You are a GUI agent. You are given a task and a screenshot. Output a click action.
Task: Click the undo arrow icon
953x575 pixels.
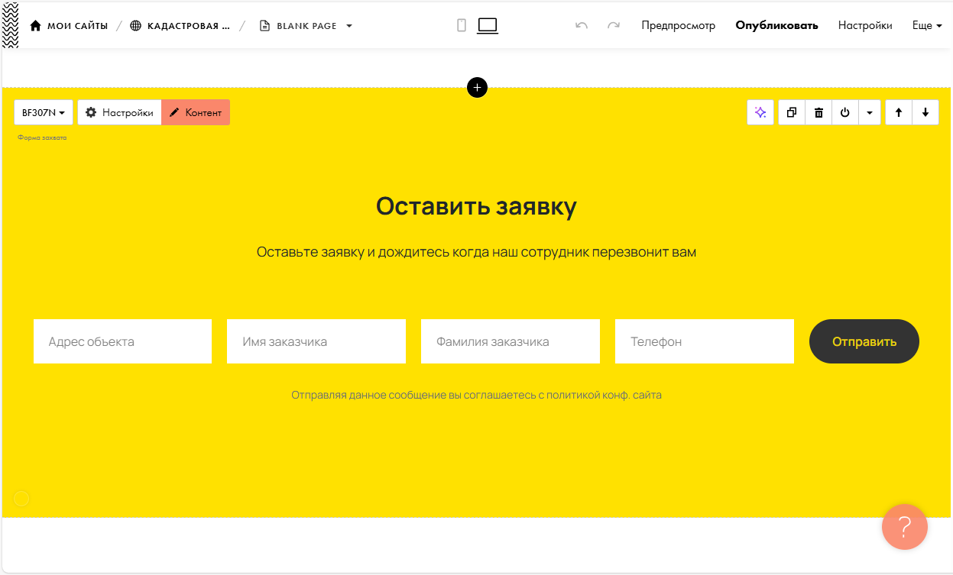tap(582, 25)
